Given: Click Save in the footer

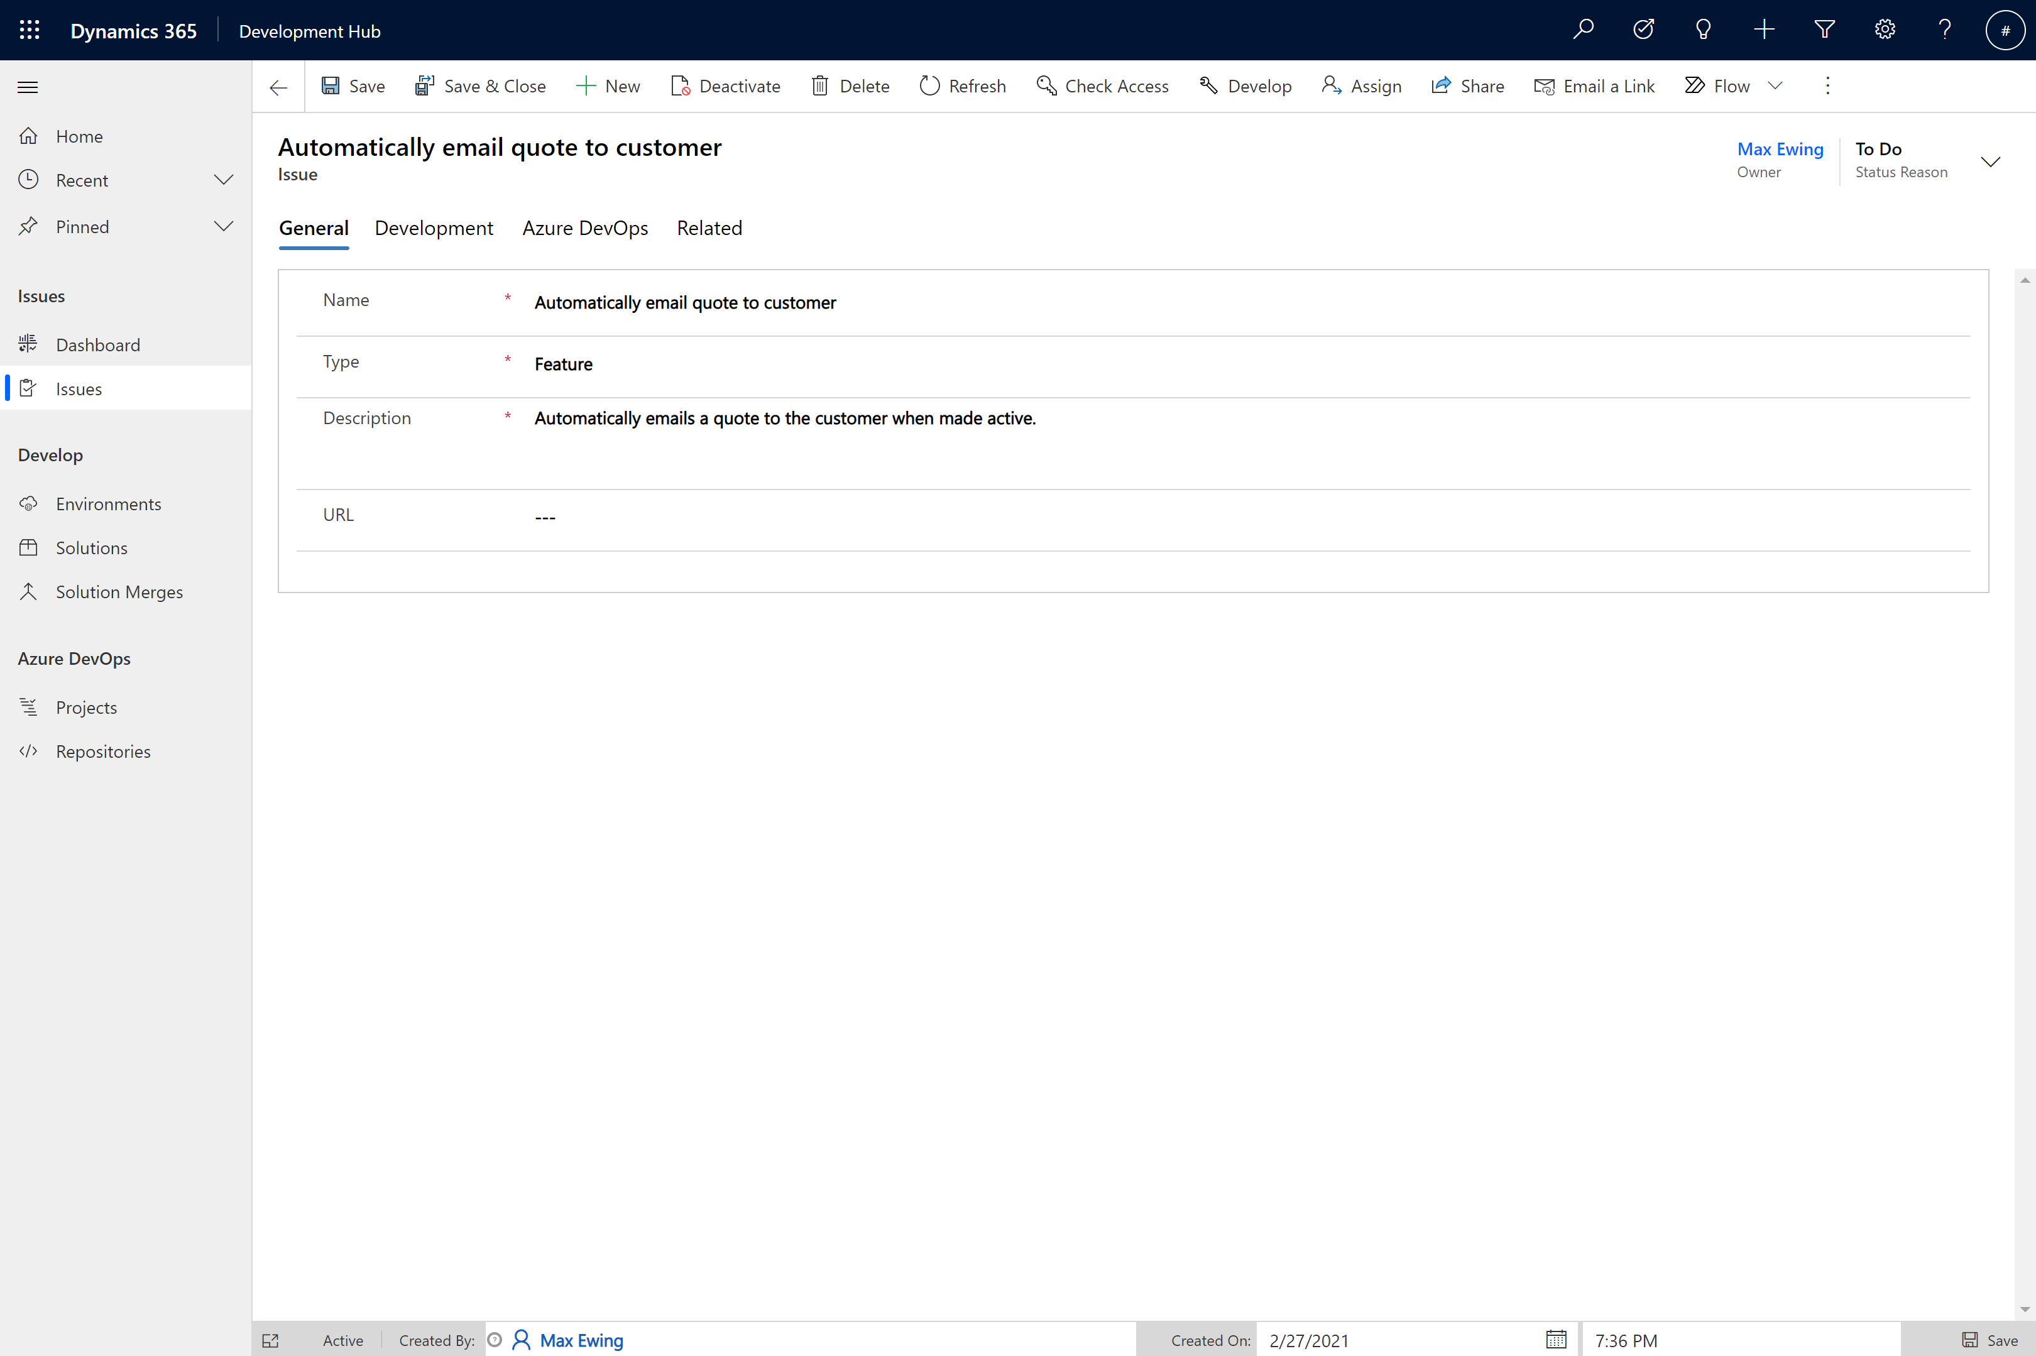Looking at the screenshot, I should point(1990,1340).
